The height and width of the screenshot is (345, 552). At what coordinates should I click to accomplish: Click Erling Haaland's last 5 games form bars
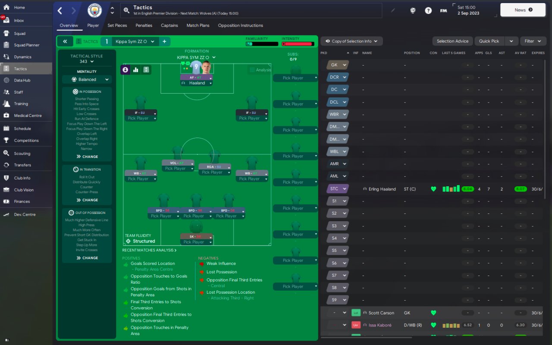451,189
